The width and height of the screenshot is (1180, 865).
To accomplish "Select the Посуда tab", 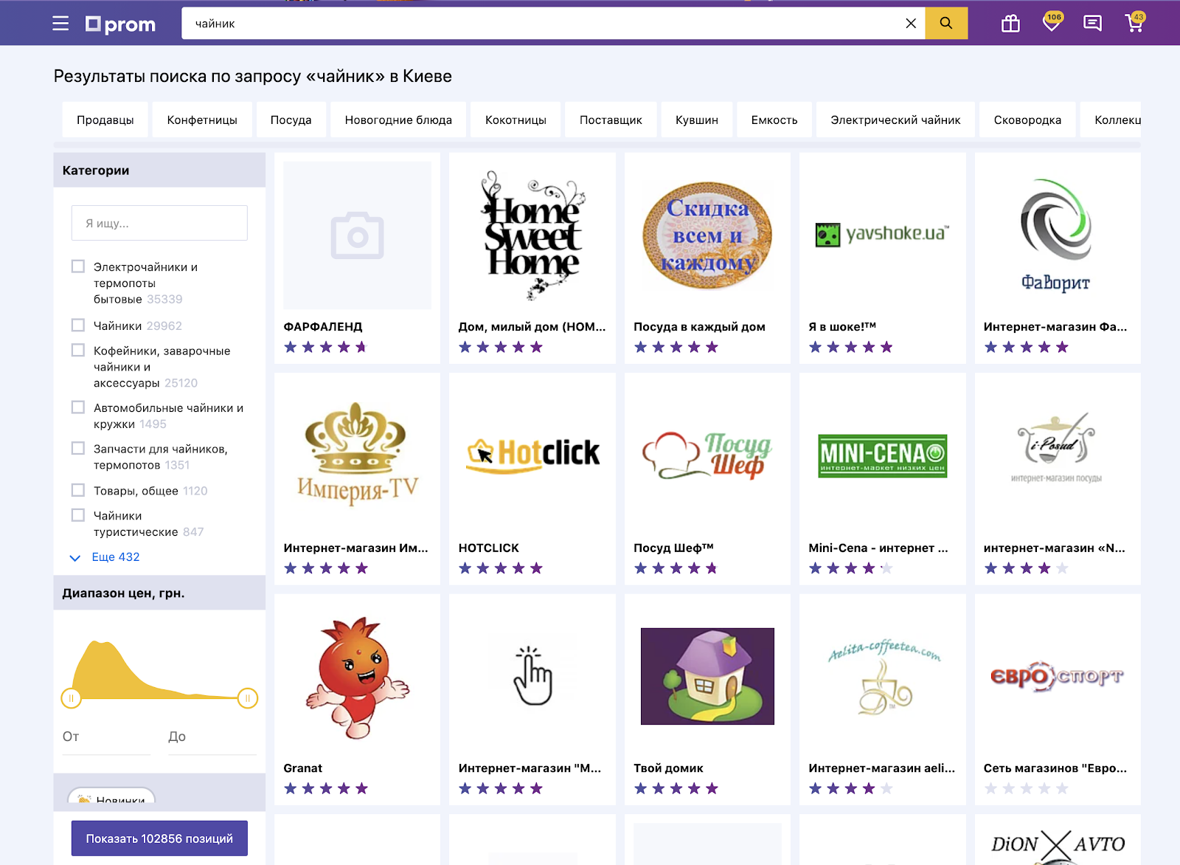I will (291, 120).
